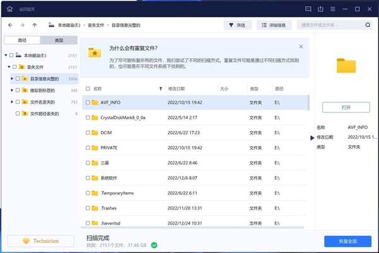Switch to the 类型 tab
Image resolution: width=379 pixels, height=253 pixels.
[59, 40]
